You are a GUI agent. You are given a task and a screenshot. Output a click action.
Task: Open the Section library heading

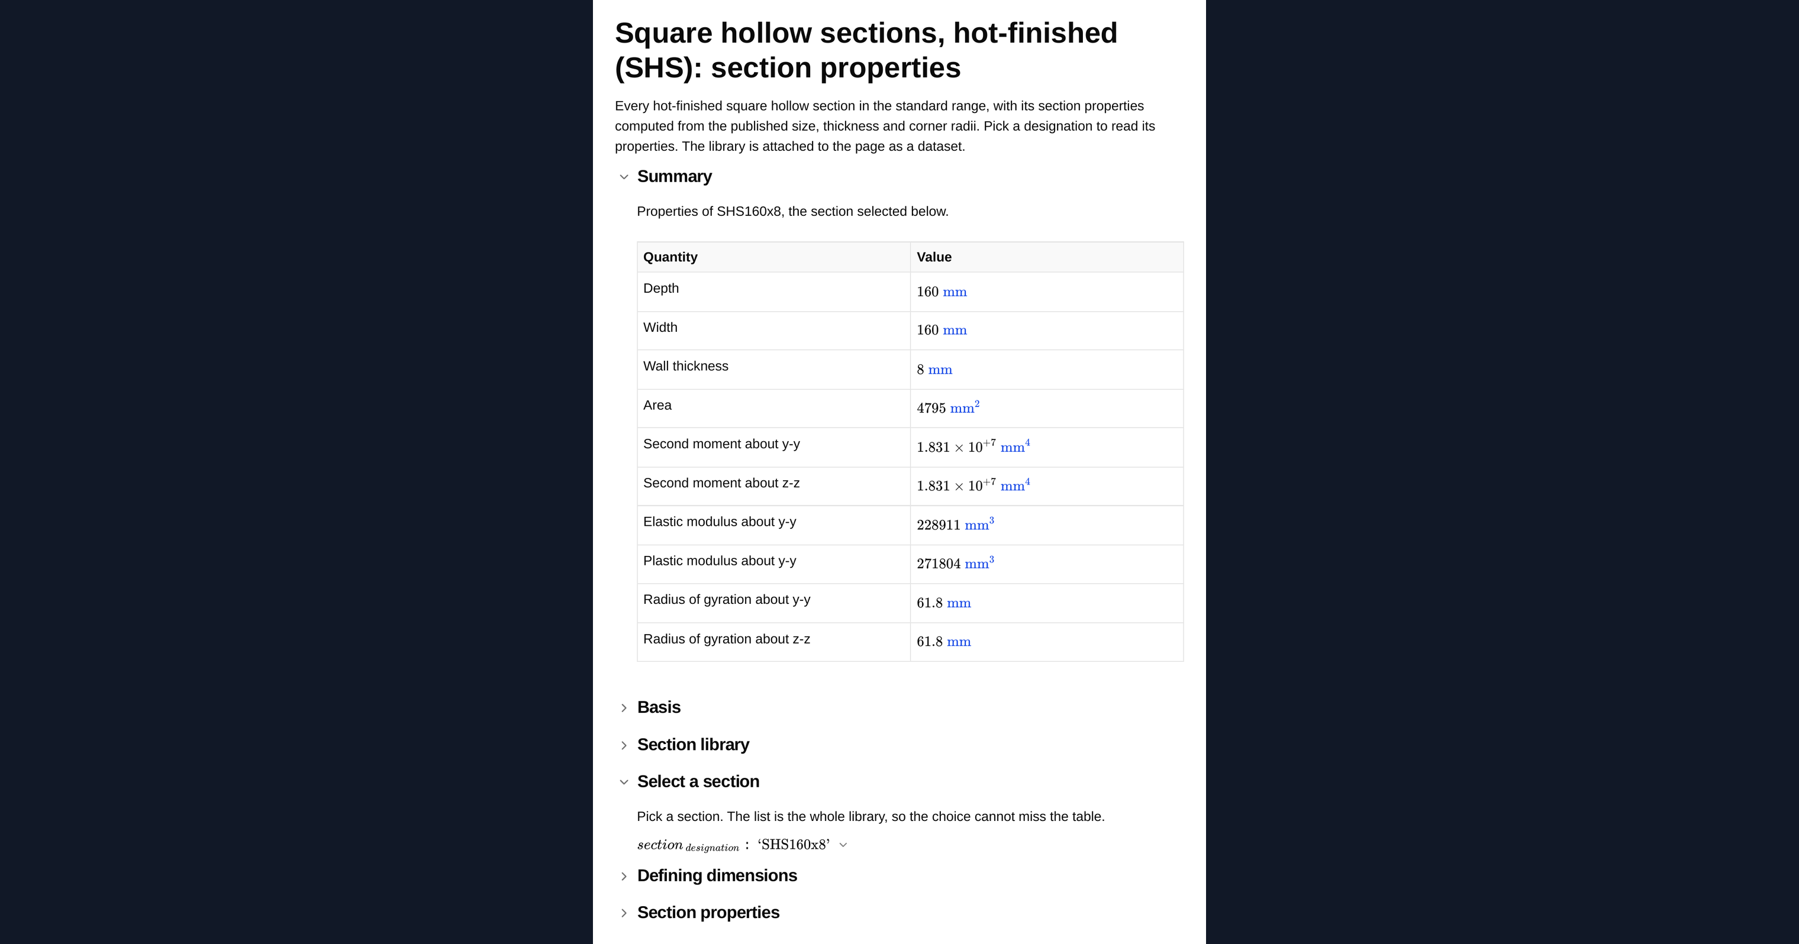693,744
